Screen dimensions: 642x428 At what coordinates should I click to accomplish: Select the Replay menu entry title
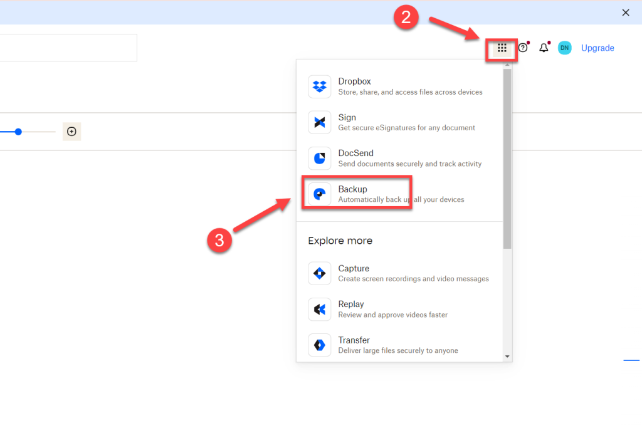pos(351,304)
